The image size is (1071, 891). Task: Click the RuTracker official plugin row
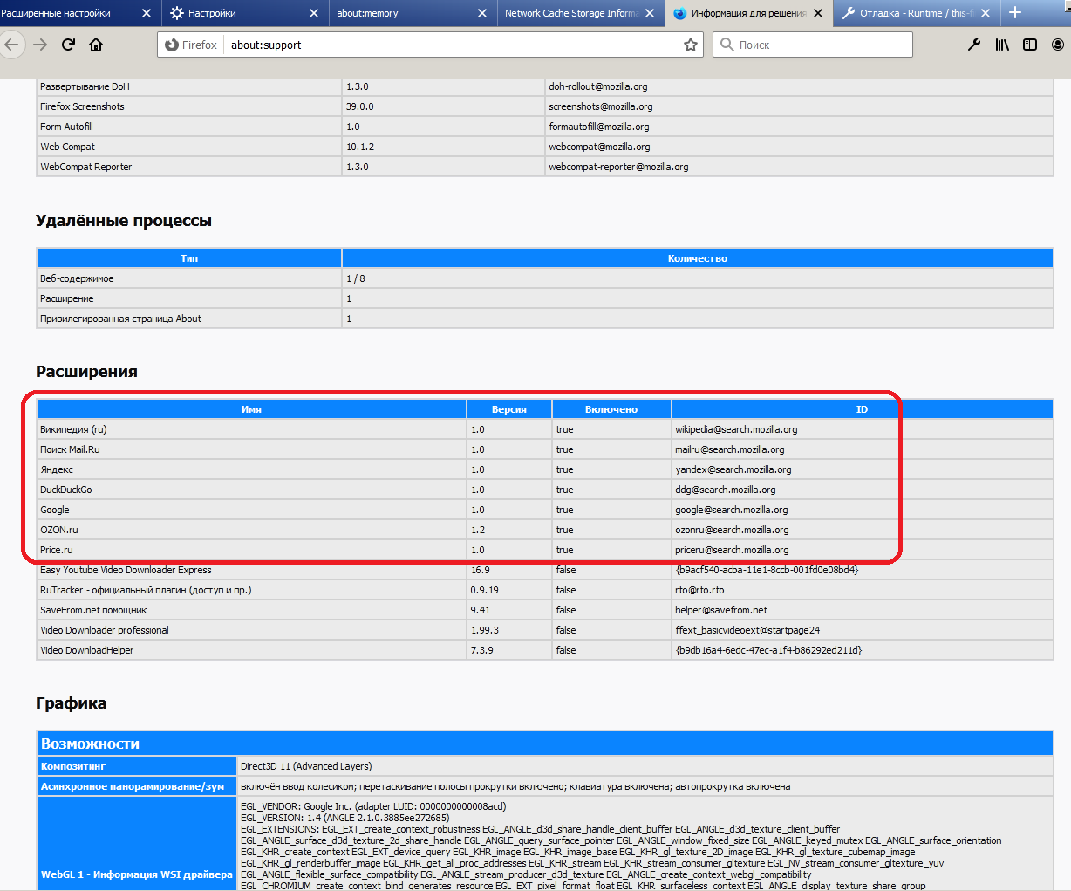(544, 590)
